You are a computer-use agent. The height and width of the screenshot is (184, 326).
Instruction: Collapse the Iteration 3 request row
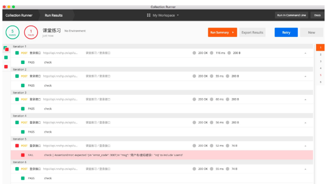[306, 100]
